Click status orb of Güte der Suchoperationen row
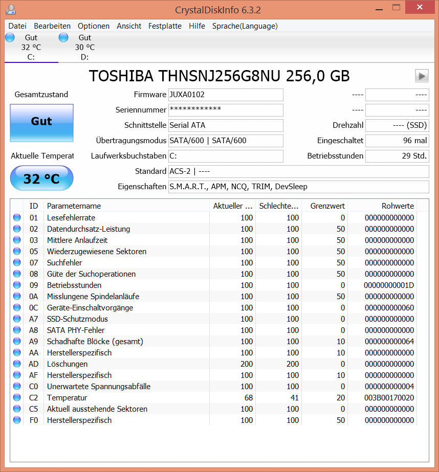 tap(17, 274)
